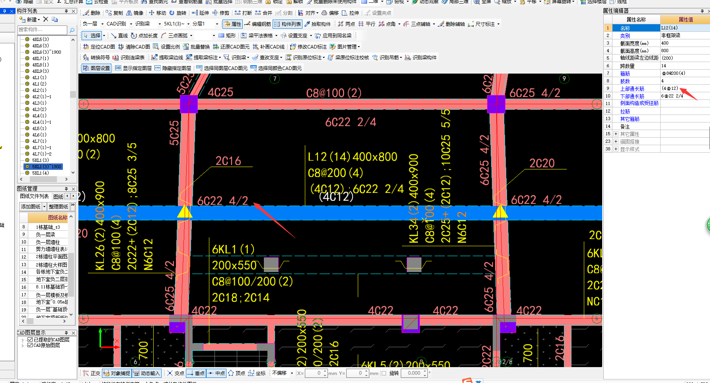Open the CAD识别 category dropdown
This screenshot has height=383, width=710.
(x=131, y=24)
